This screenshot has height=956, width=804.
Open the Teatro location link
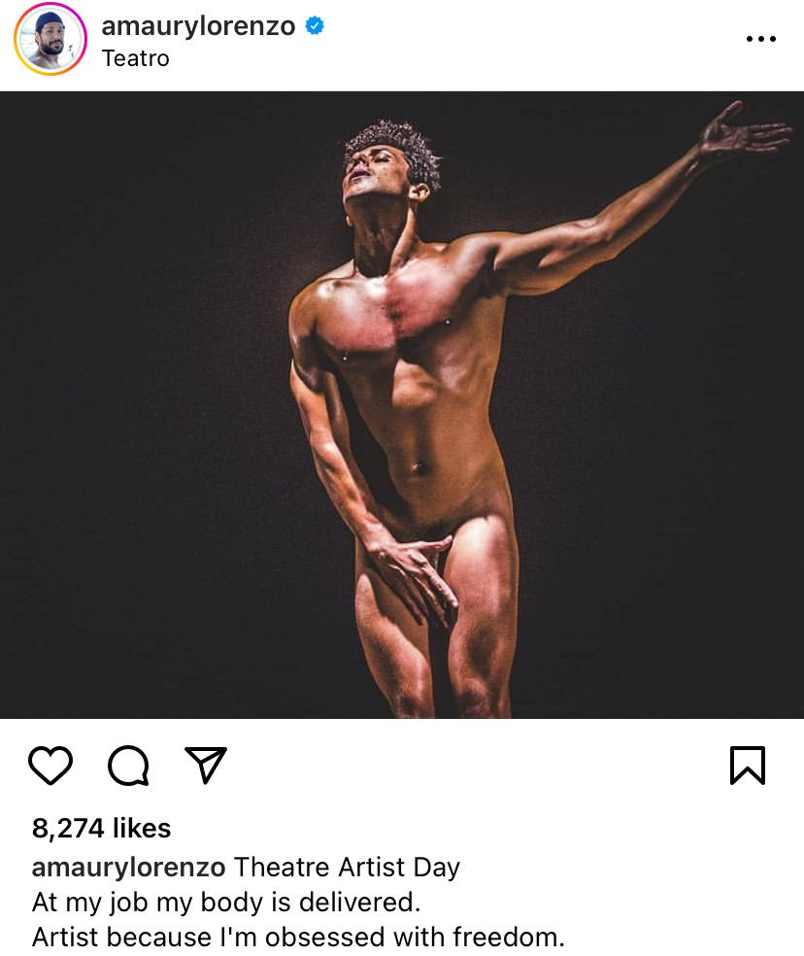pyautogui.click(x=135, y=58)
